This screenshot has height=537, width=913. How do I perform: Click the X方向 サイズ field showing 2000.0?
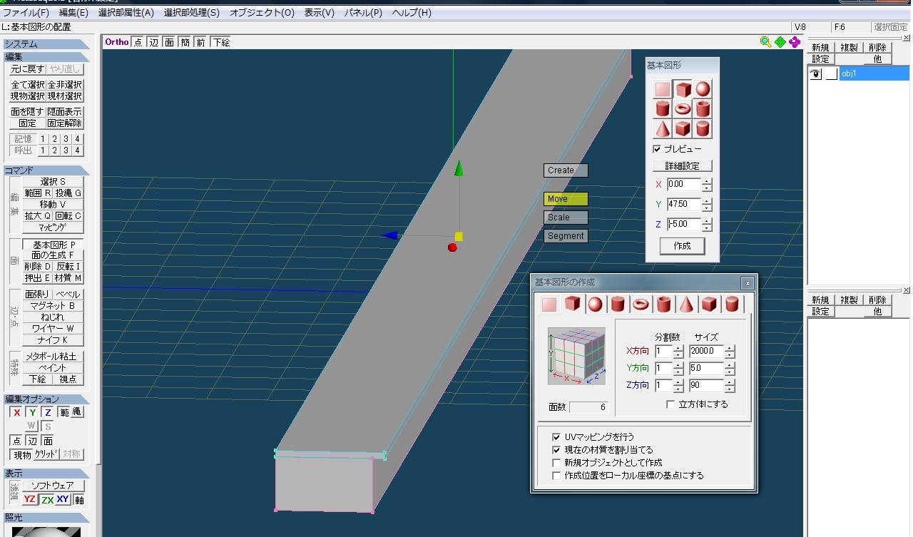[x=706, y=352]
